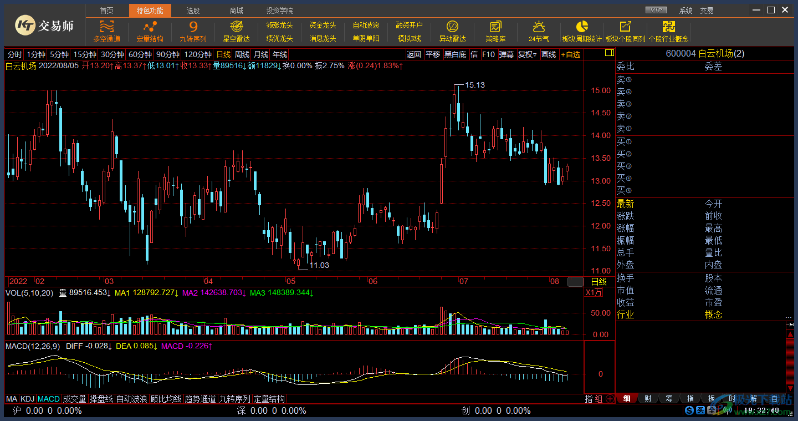The height and width of the screenshot is (421, 798).
Task: Click the 领涨龙头 button
Action: (x=279, y=26)
